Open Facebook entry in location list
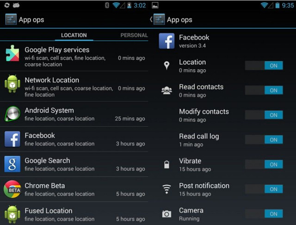The height and width of the screenshot is (225, 296). click(74, 139)
